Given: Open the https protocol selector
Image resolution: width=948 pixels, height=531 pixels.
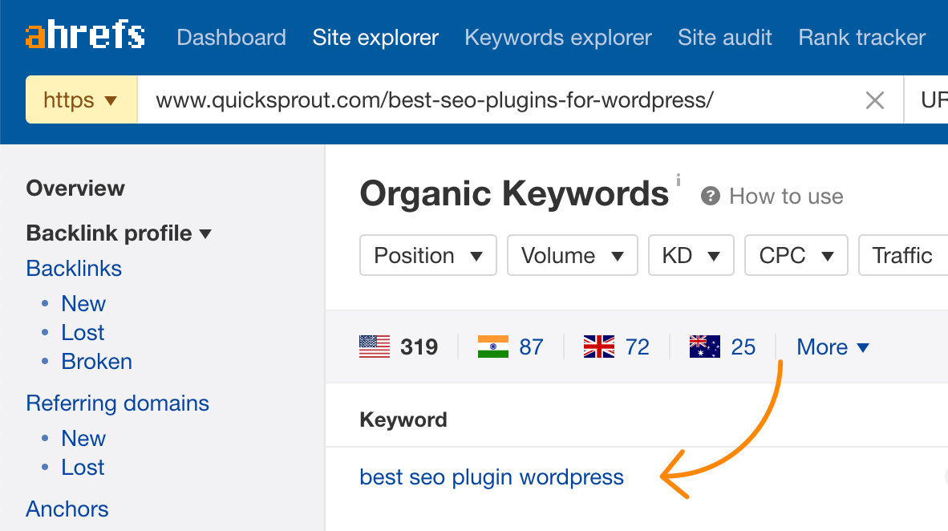Looking at the screenshot, I should [x=81, y=99].
